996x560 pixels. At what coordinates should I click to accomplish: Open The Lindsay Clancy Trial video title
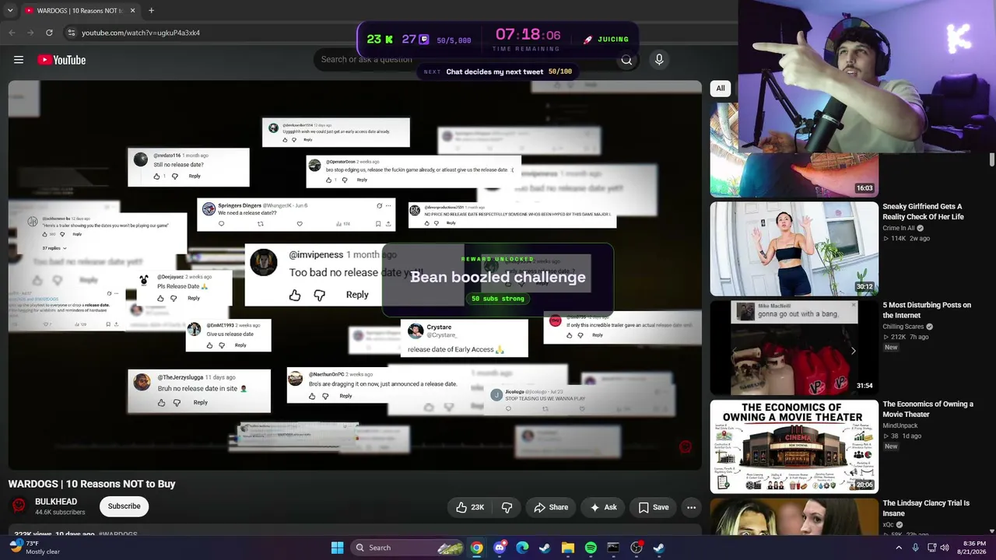click(x=926, y=508)
